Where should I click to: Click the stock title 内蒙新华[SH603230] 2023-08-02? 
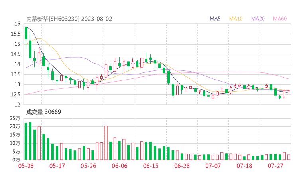point(69,19)
